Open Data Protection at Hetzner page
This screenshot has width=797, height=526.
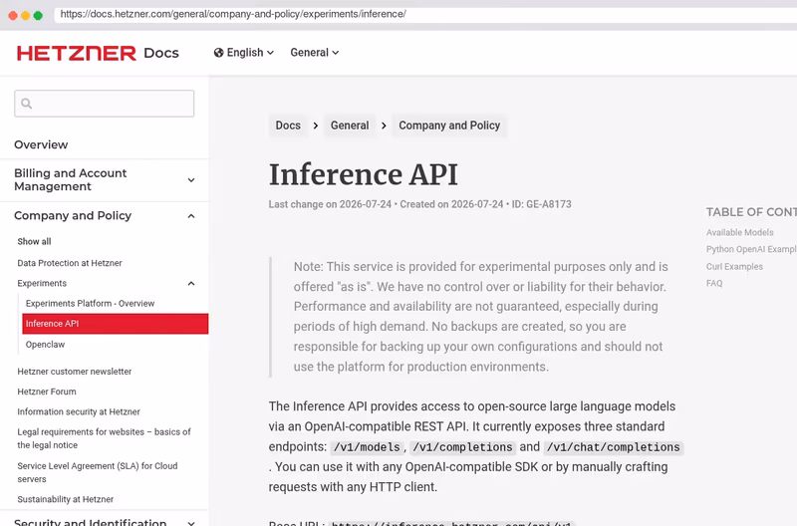click(70, 263)
